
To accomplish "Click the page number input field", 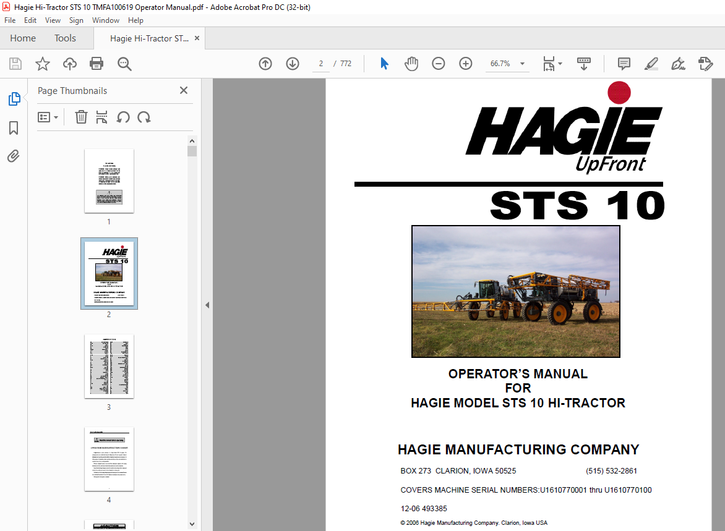I will 321,64.
